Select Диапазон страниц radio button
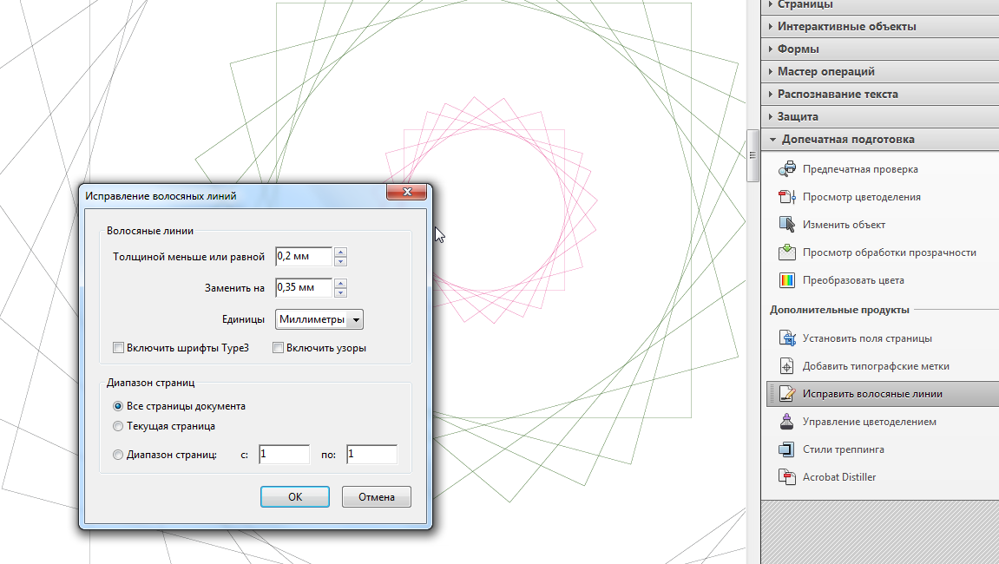Viewport: 999px width, 564px height. pos(118,455)
